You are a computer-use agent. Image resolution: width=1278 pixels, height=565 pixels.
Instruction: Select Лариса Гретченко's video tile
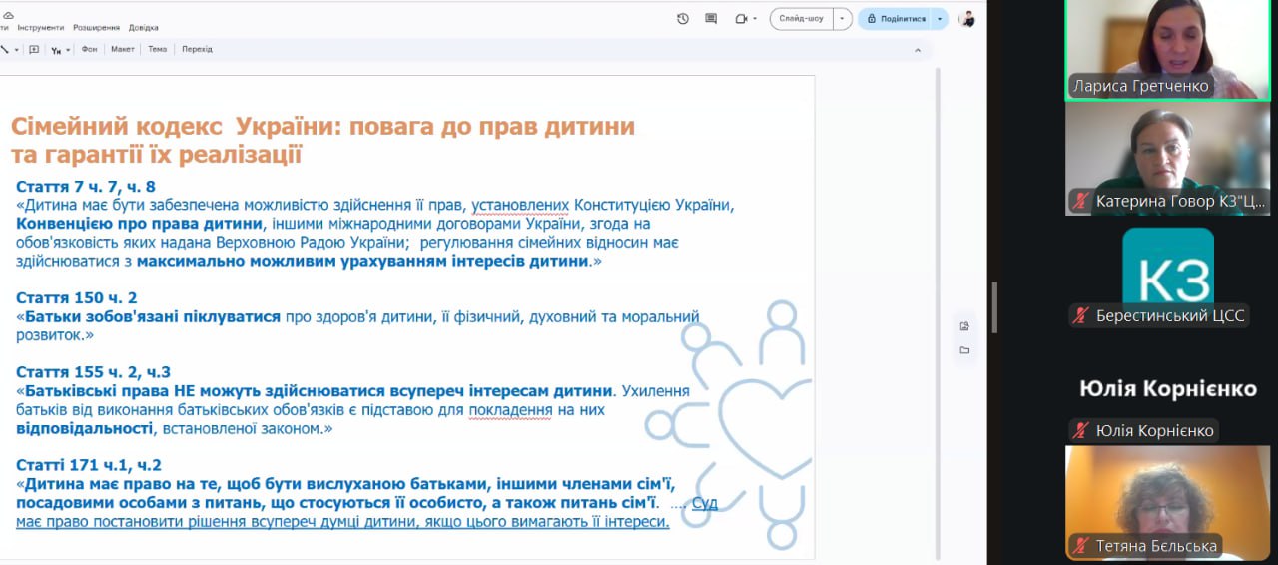[x=1166, y=48]
